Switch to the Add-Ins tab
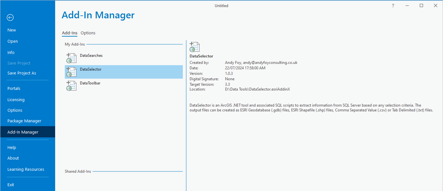Image resolution: width=443 pixels, height=191 pixels. tap(70, 33)
